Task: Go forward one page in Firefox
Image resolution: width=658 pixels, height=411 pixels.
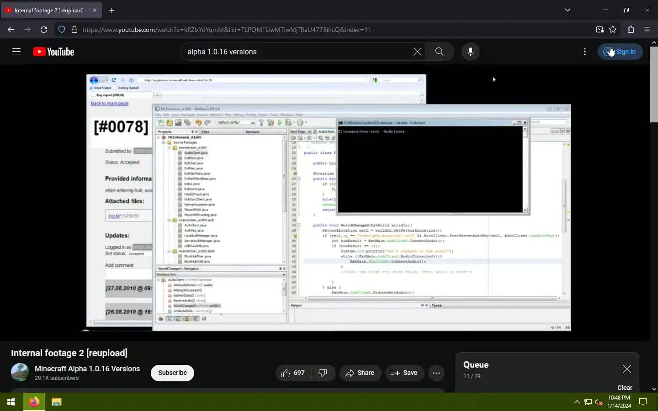Action: (x=27, y=30)
